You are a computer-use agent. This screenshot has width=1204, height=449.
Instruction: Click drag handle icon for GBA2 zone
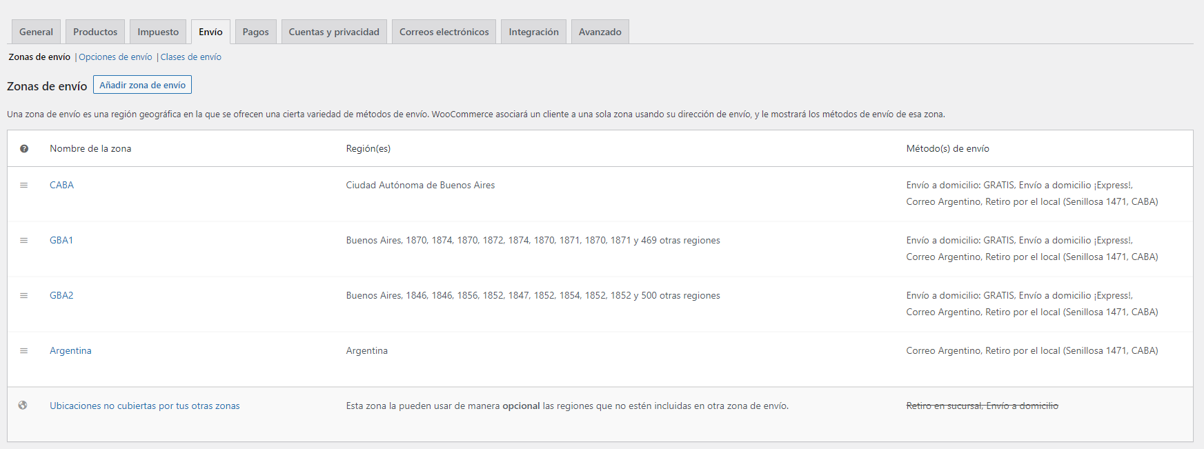pos(24,295)
